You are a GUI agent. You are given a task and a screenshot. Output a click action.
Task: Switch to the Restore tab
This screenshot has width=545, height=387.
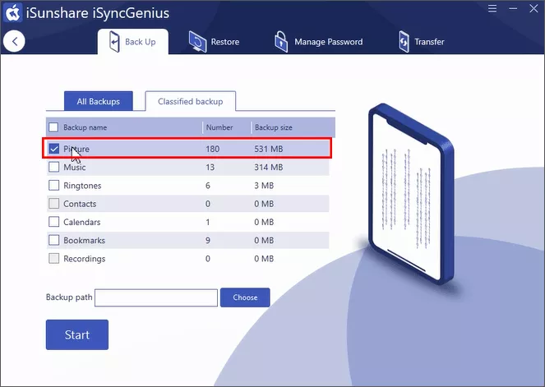[214, 42]
